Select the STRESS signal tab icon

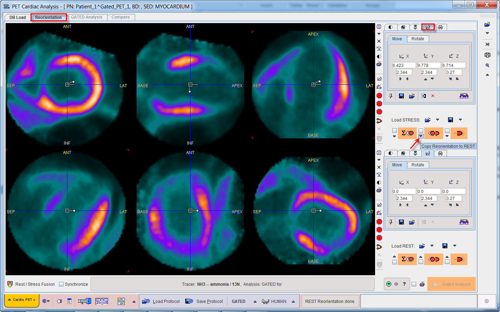pos(440,27)
